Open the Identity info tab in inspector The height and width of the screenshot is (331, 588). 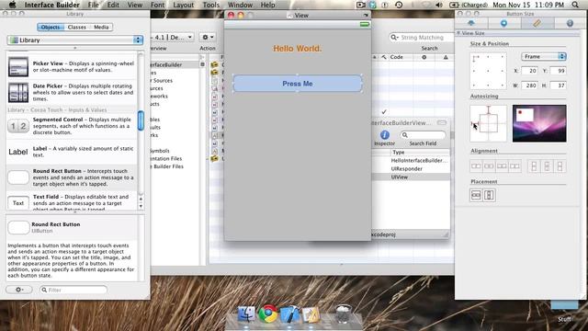click(570, 23)
